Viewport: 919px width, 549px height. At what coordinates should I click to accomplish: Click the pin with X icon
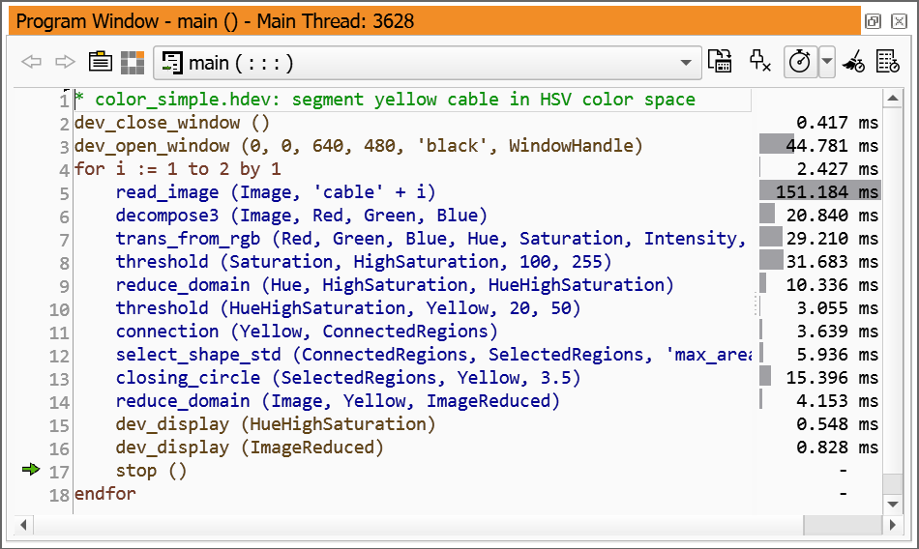coord(760,62)
